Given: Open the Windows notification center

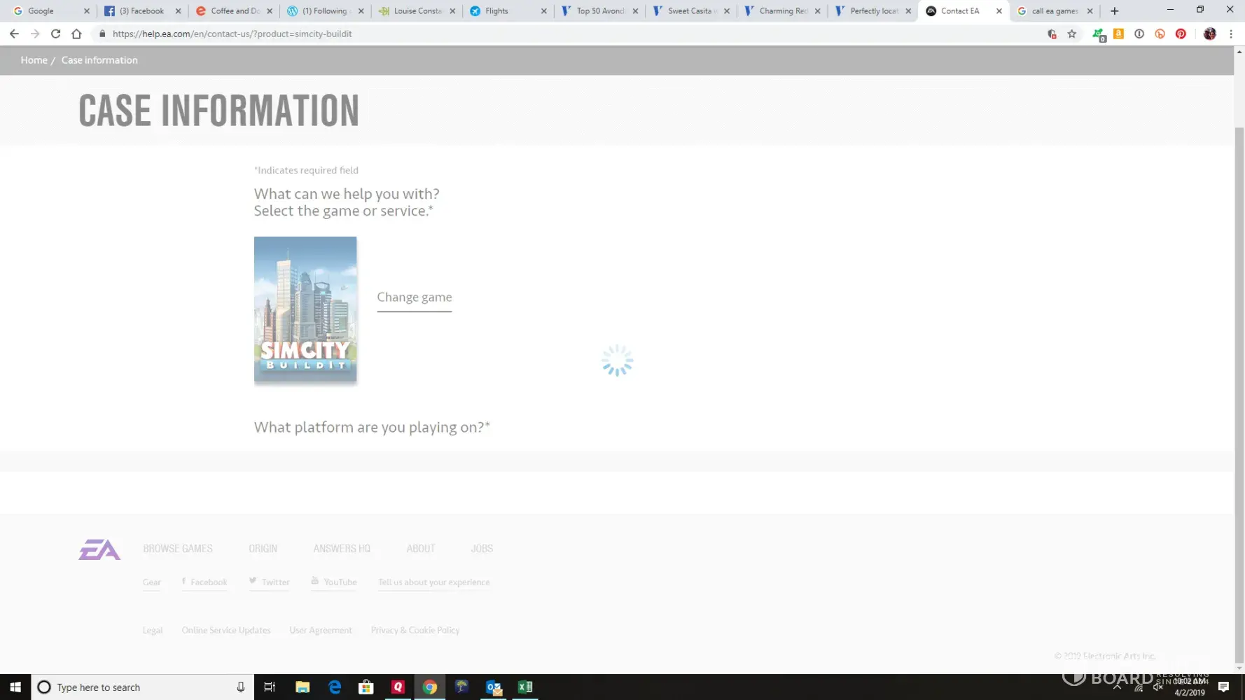Looking at the screenshot, I should point(1224,687).
